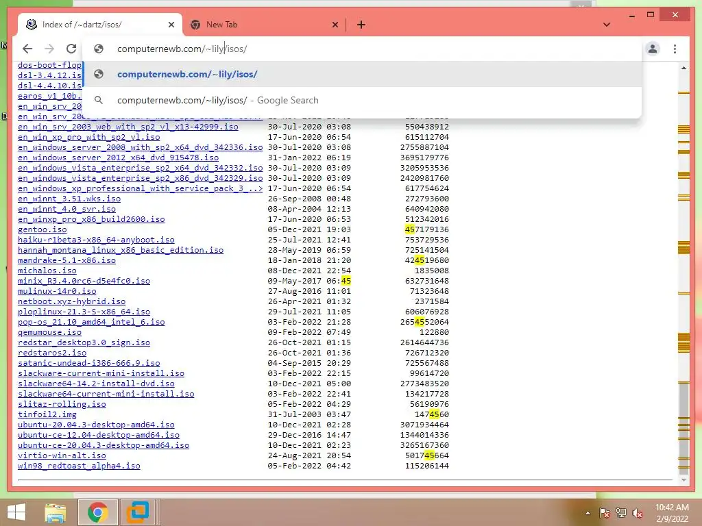Click the en_winnt_4.0_svr.iso link

pos(66,209)
